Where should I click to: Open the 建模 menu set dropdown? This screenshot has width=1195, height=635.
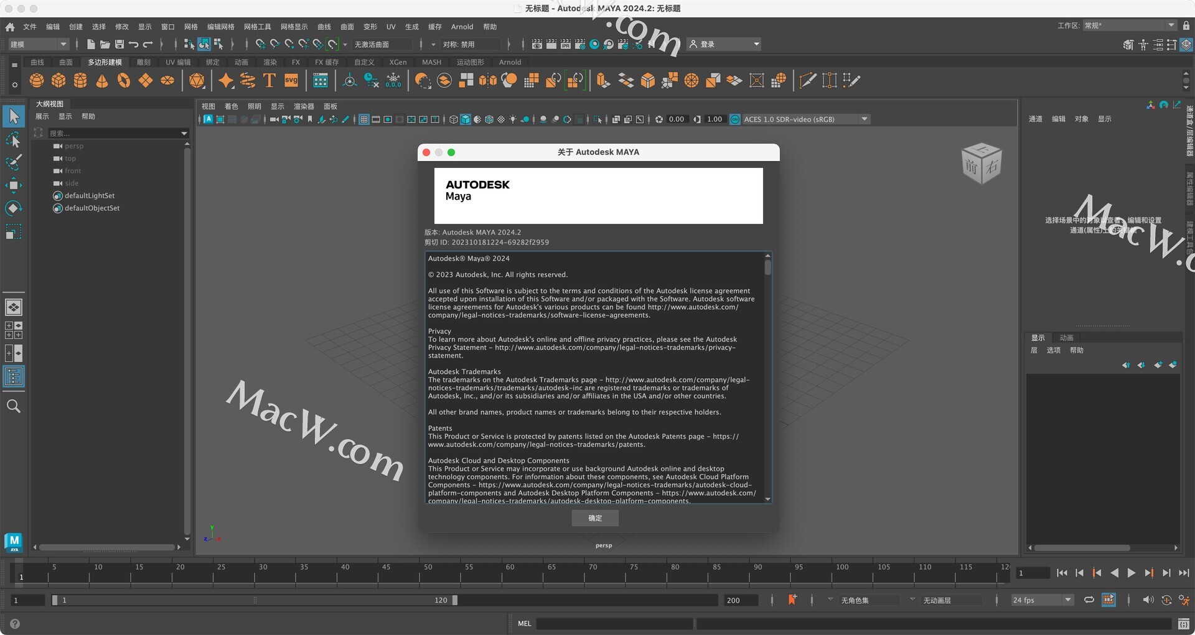tap(38, 44)
